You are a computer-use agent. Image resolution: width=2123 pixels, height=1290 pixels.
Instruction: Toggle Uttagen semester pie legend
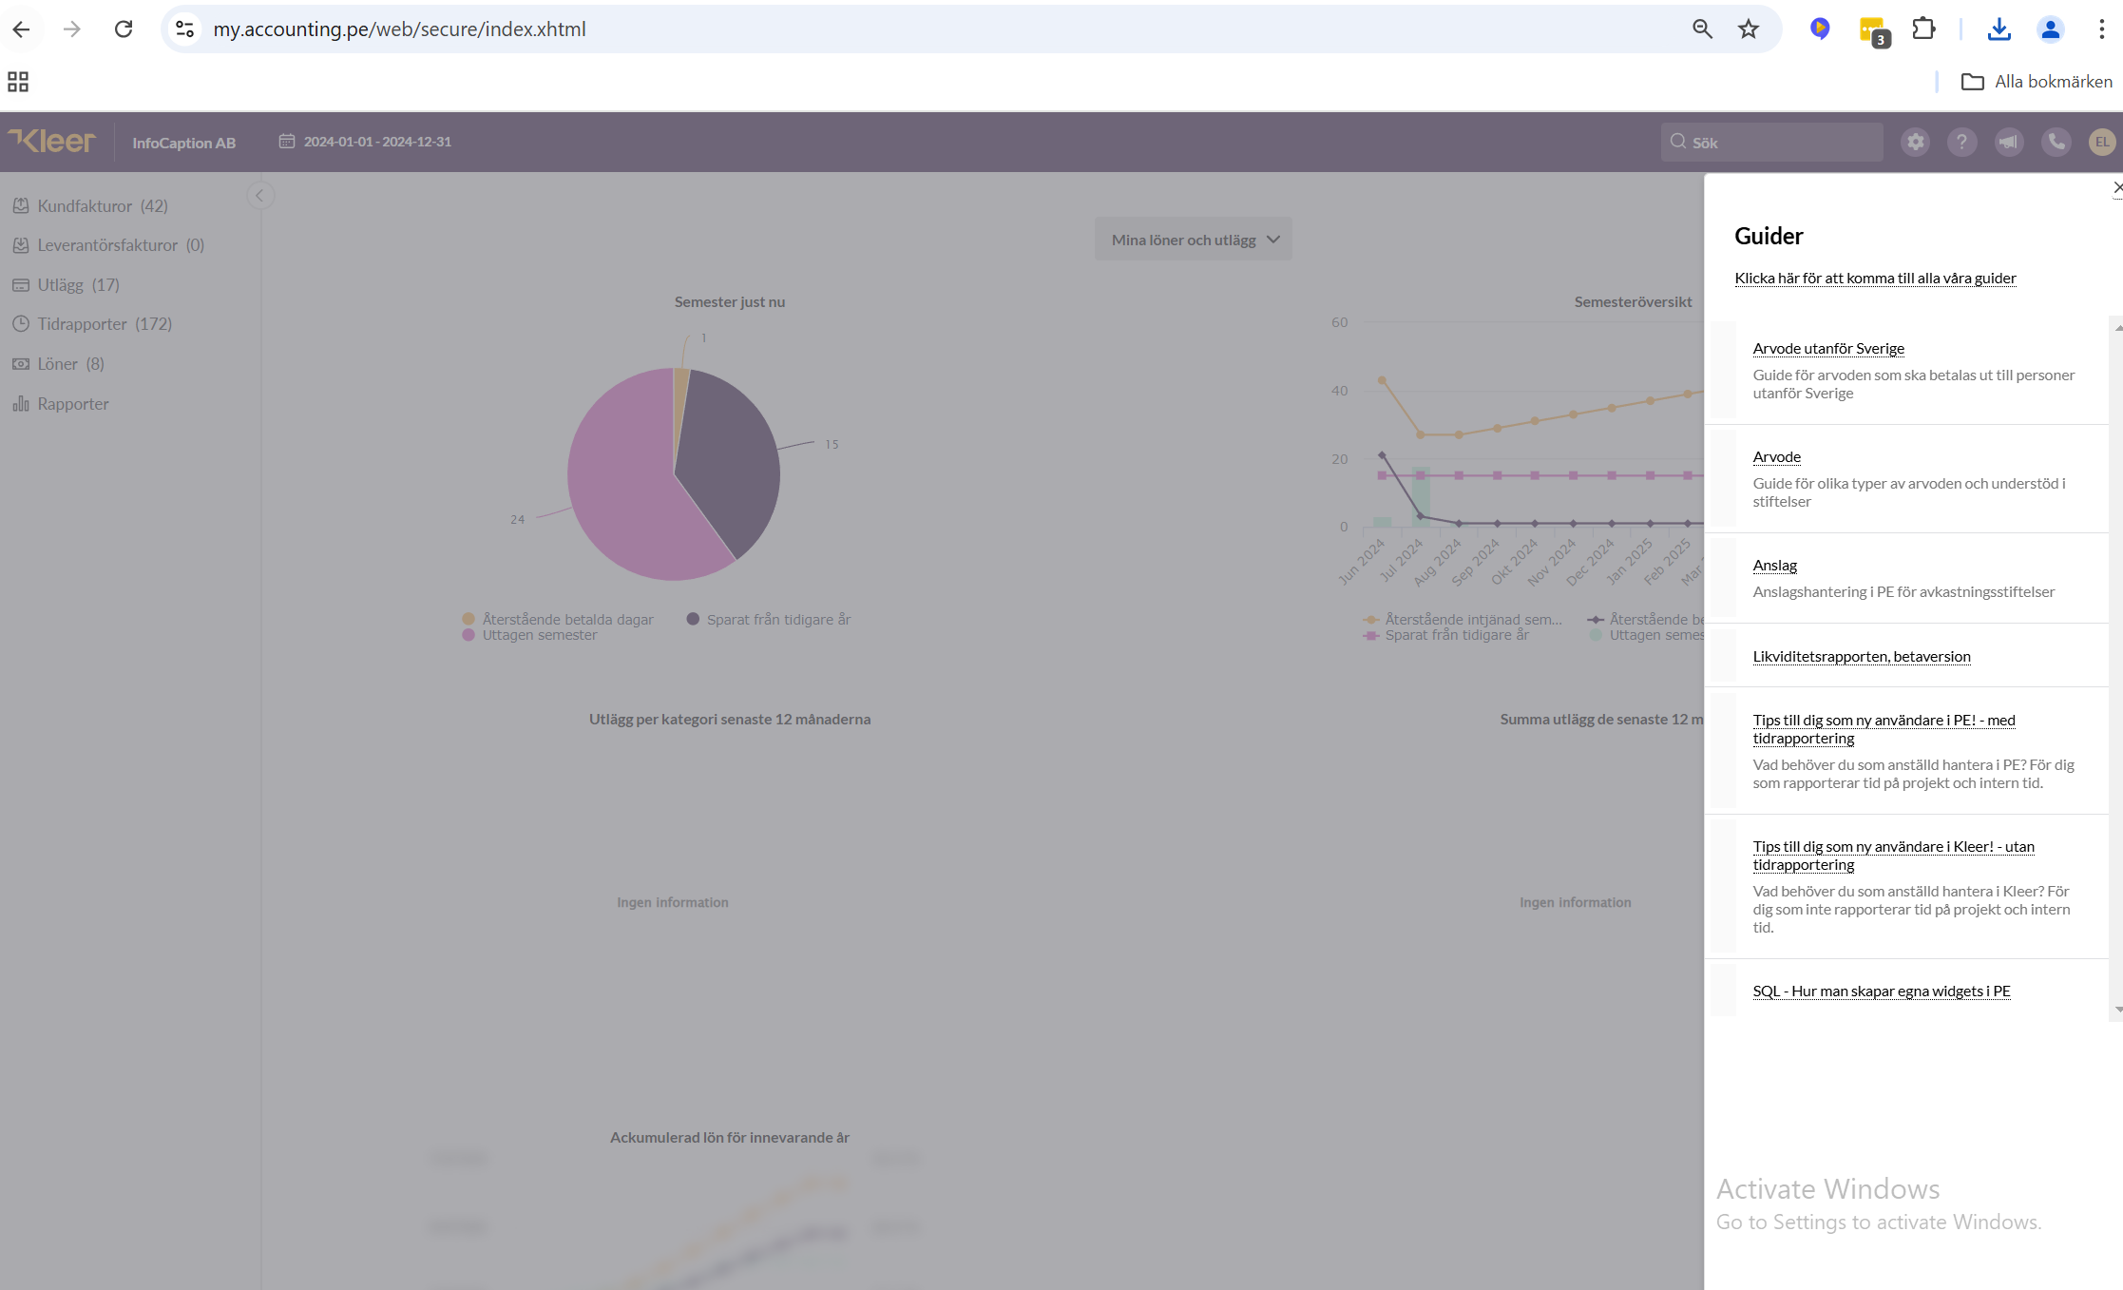tap(530, 635)
